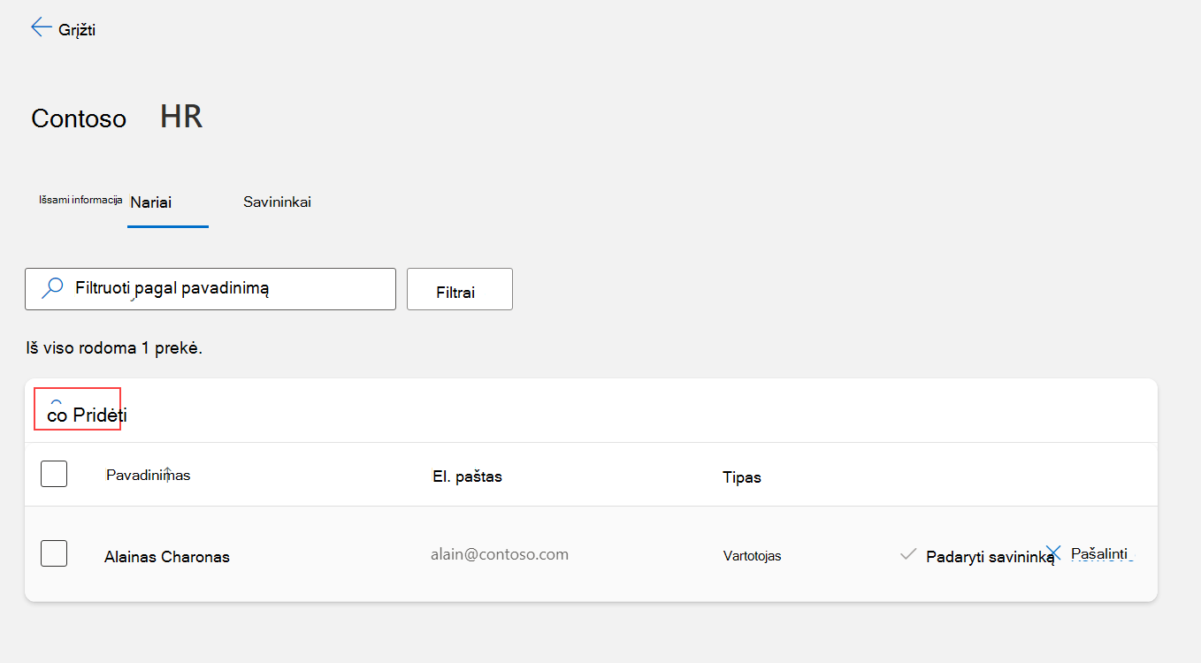This screenshot has width=1201, height=663.
Task: Open the Filtrai button
Action: point(460,289)
